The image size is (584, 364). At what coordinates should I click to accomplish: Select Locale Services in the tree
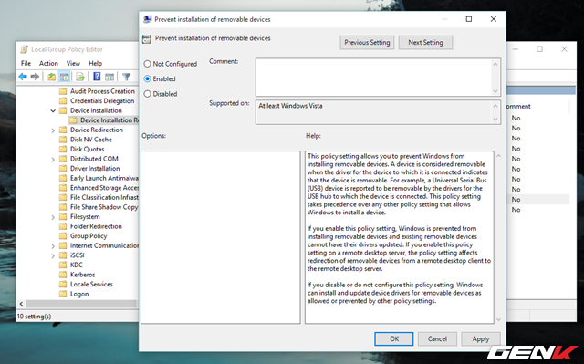tap(91, 285)
